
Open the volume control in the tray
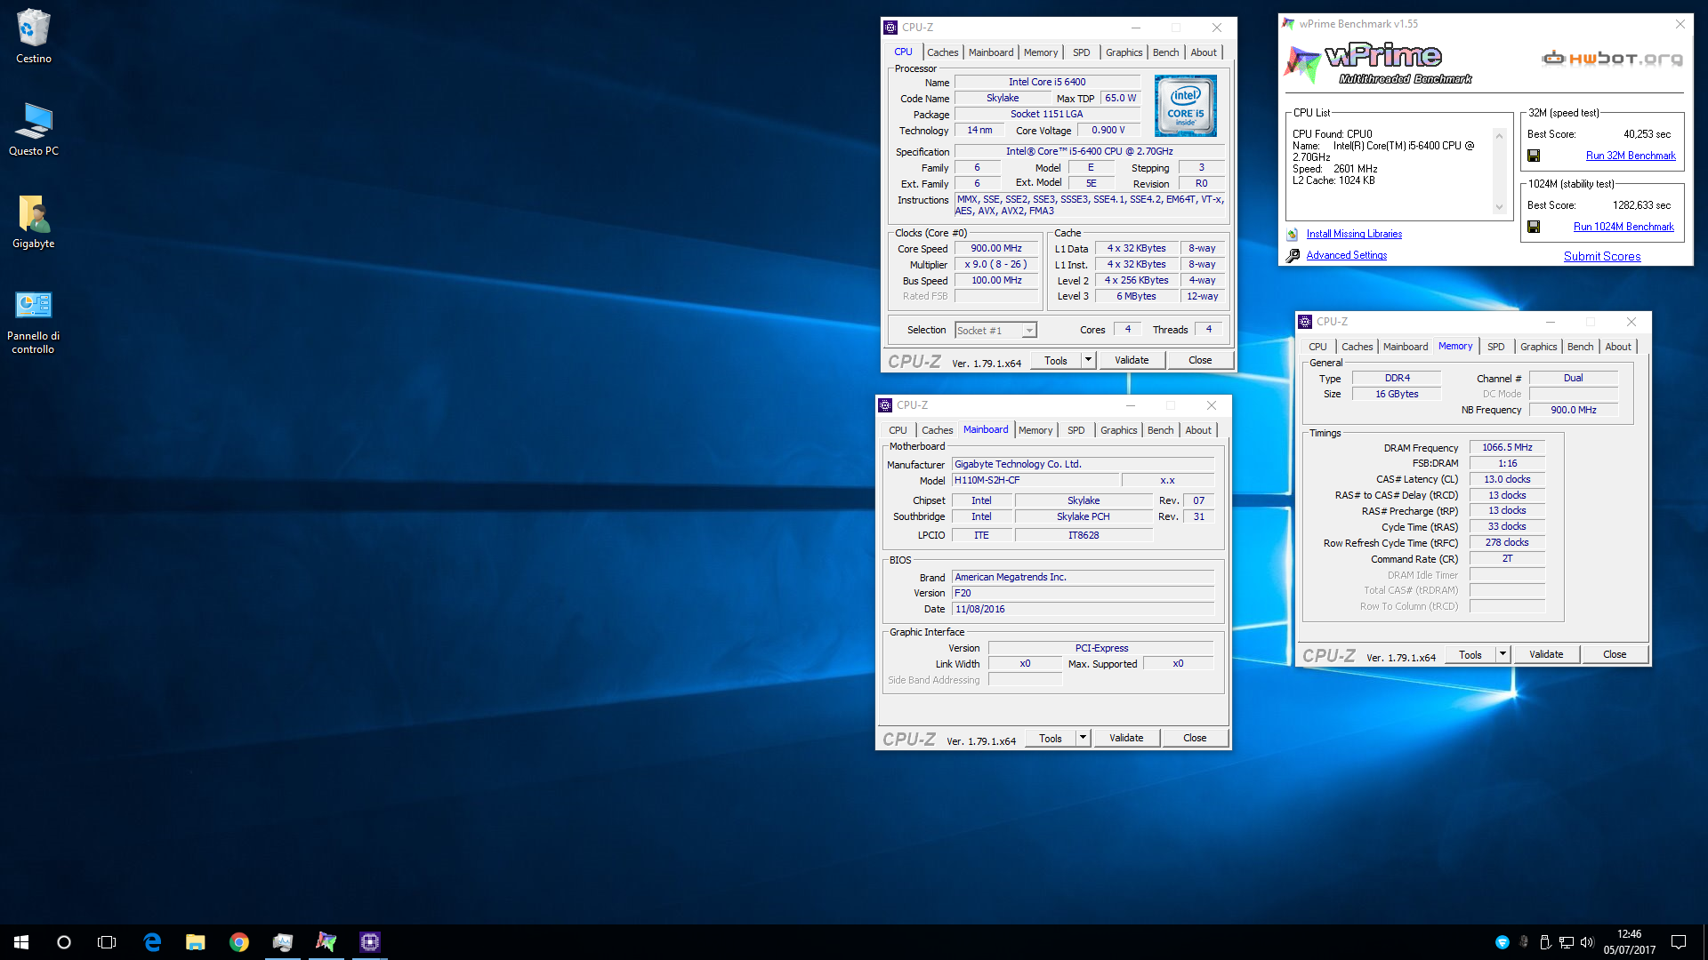1587,942
